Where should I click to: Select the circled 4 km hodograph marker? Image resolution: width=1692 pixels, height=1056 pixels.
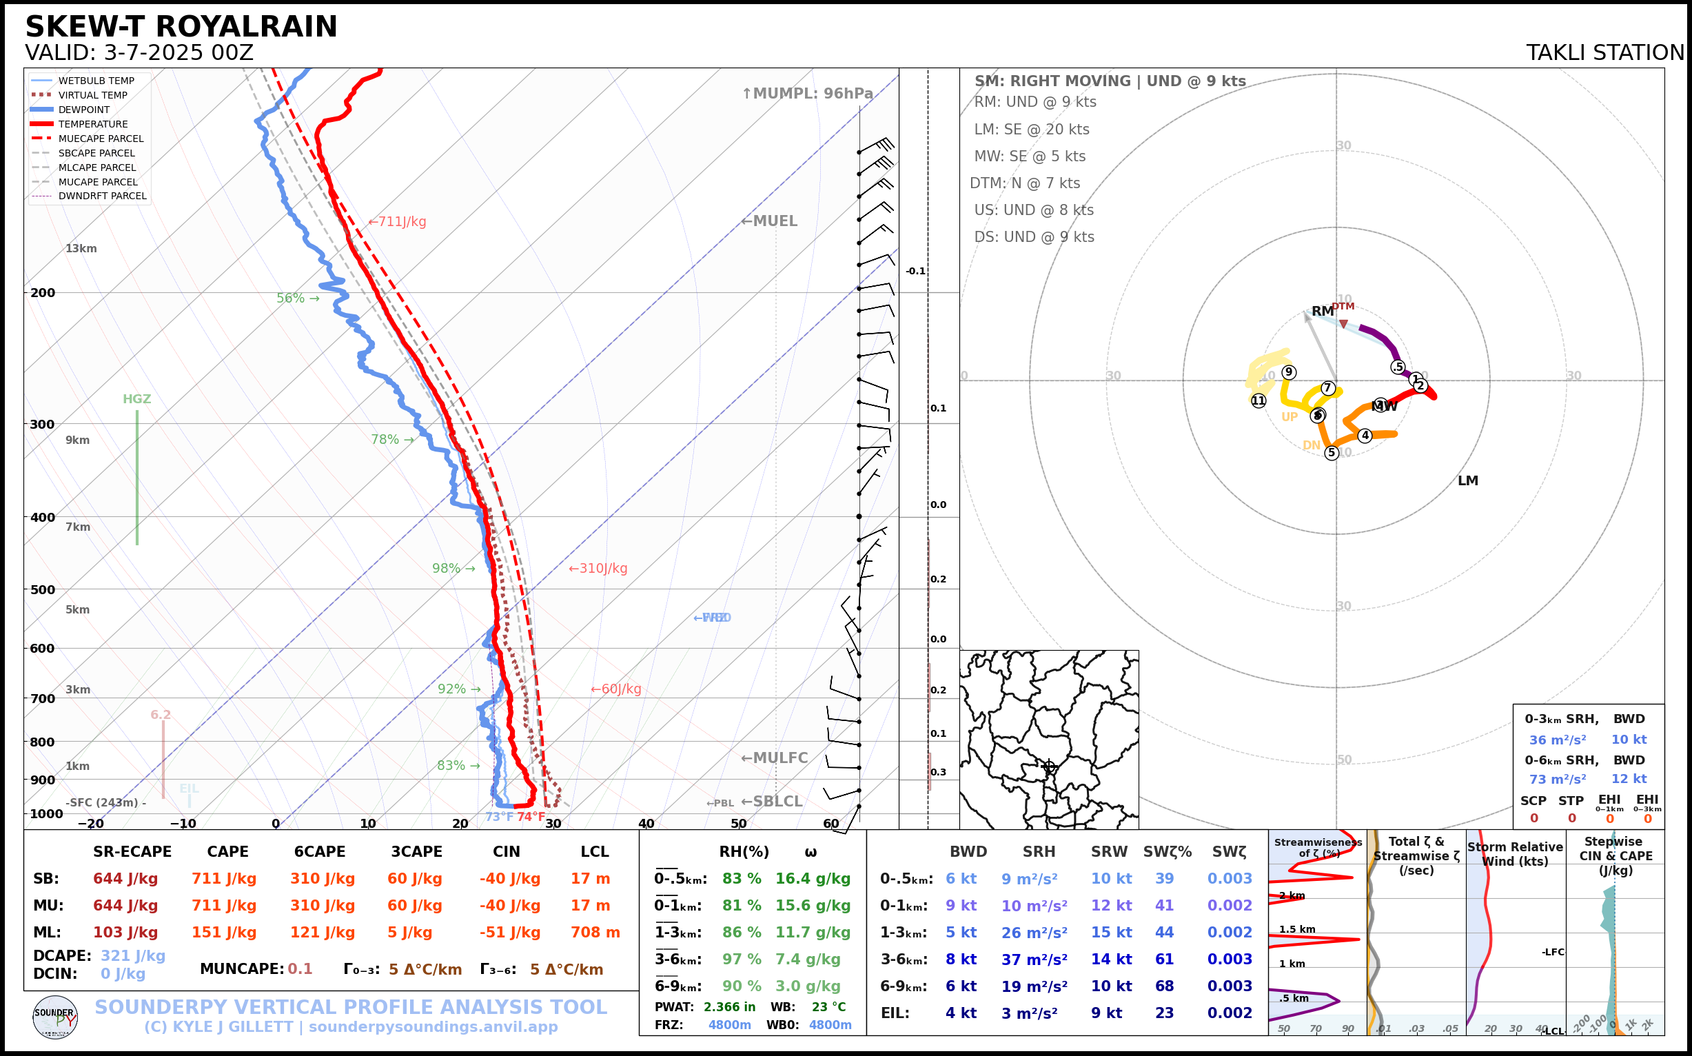1365,435
